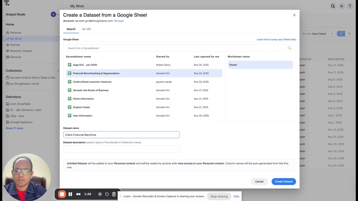Open Learn how to prep your Sheet data
This screenshot has width=358, height=201.
pyautogui.click(x=276, y=39)
